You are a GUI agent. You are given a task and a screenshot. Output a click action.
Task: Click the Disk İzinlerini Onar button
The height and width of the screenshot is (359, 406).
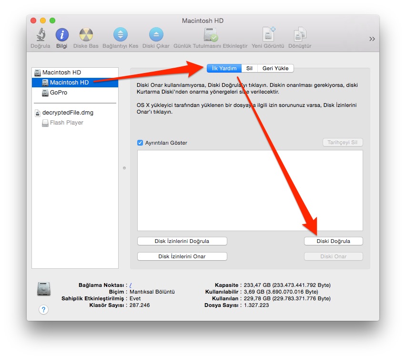(x=182, y=256)
